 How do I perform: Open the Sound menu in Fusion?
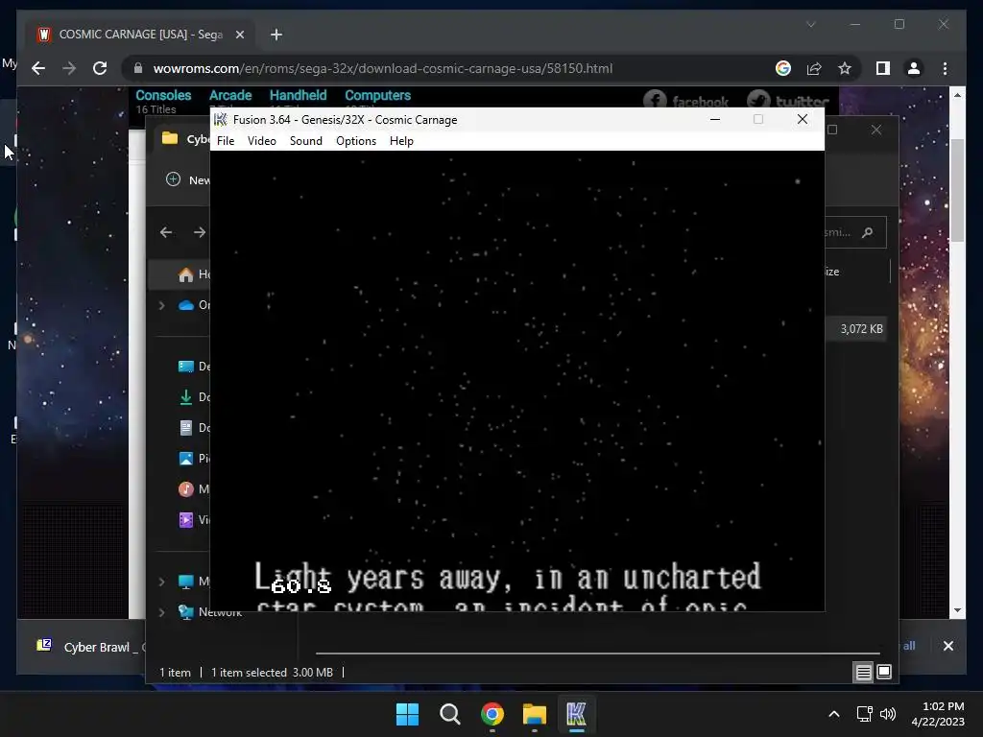point(306,141)
